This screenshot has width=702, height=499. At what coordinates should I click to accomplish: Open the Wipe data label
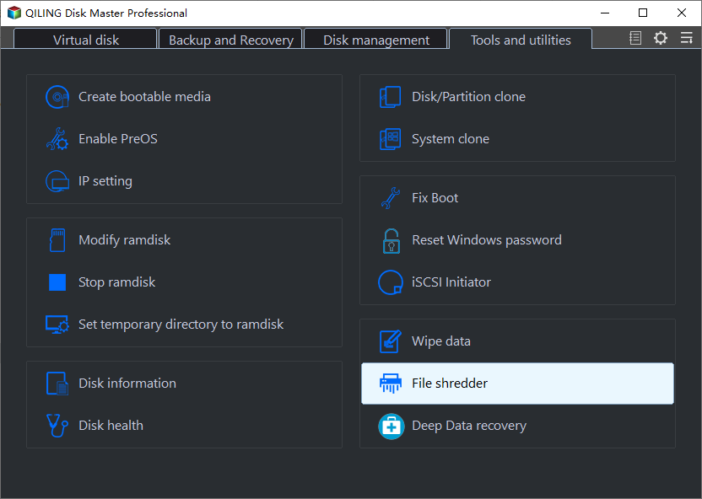coord(441,341)
